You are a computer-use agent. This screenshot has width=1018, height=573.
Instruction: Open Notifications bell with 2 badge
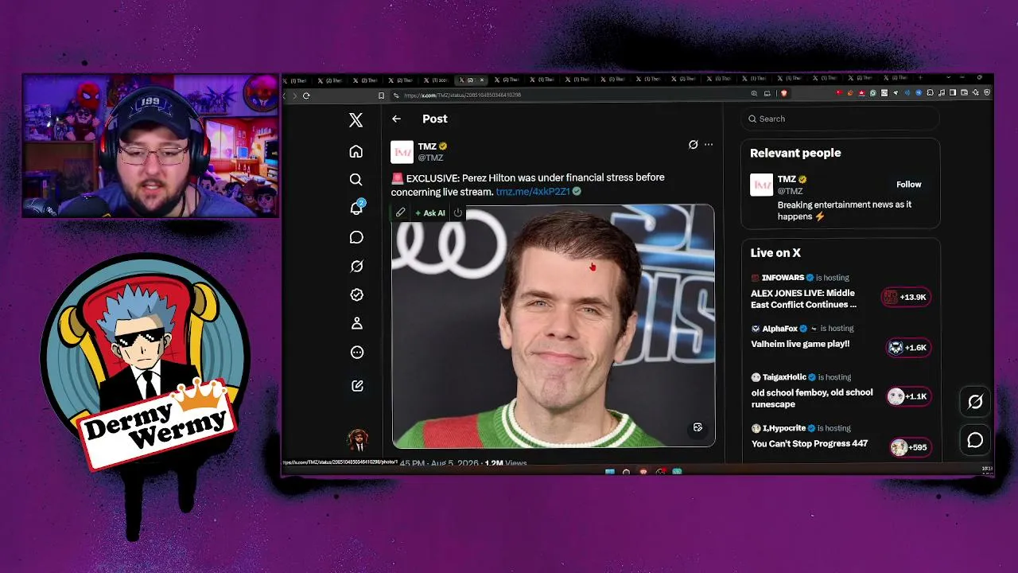(357, 208)
